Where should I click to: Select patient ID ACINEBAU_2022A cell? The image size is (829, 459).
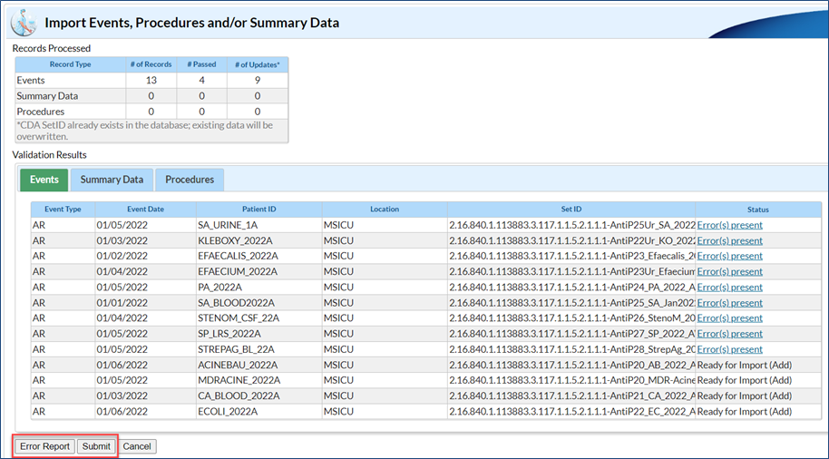(259, 365)
